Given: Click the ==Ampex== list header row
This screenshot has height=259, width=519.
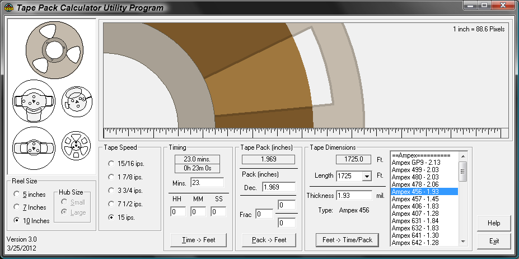Looking at the screenshot, I should (424, 155).
